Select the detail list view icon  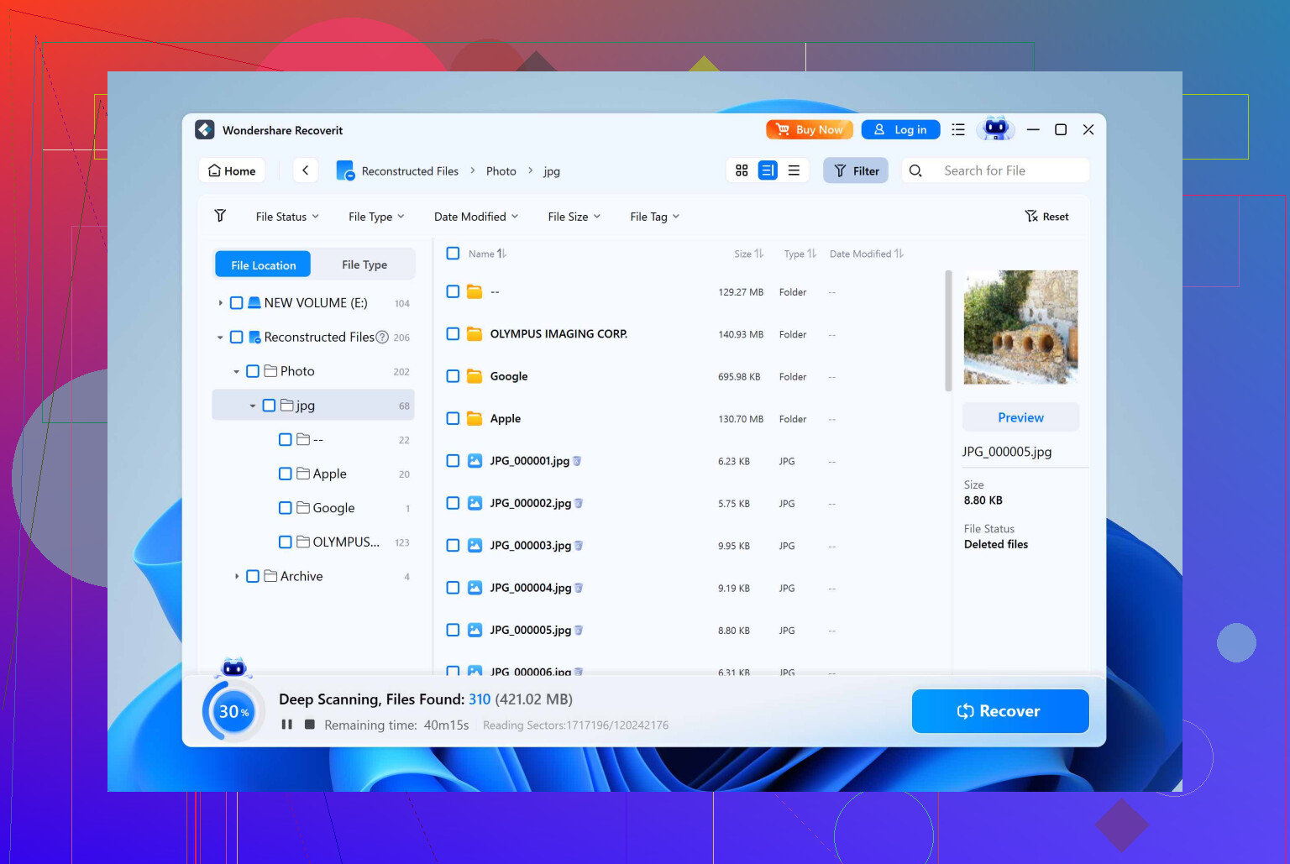(768, 170)
